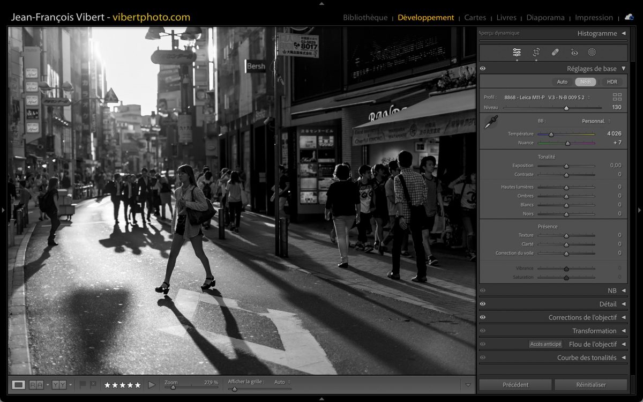
Task: Click the cloud sync status icon
Action: [629, 17]
